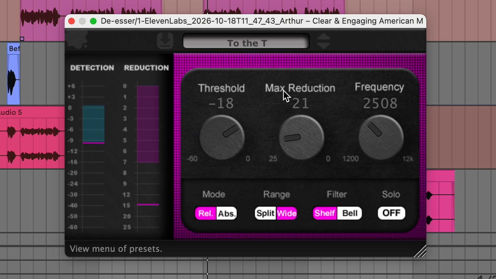Select Abs. detection mode
Viewport: 496px width, 279px height.
(x=227, y=213)
